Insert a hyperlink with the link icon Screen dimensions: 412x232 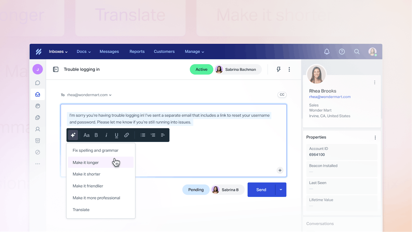[127, 135]
